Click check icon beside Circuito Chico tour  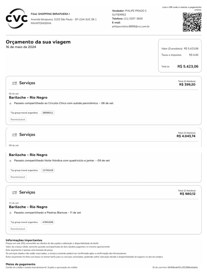(11, 103)
